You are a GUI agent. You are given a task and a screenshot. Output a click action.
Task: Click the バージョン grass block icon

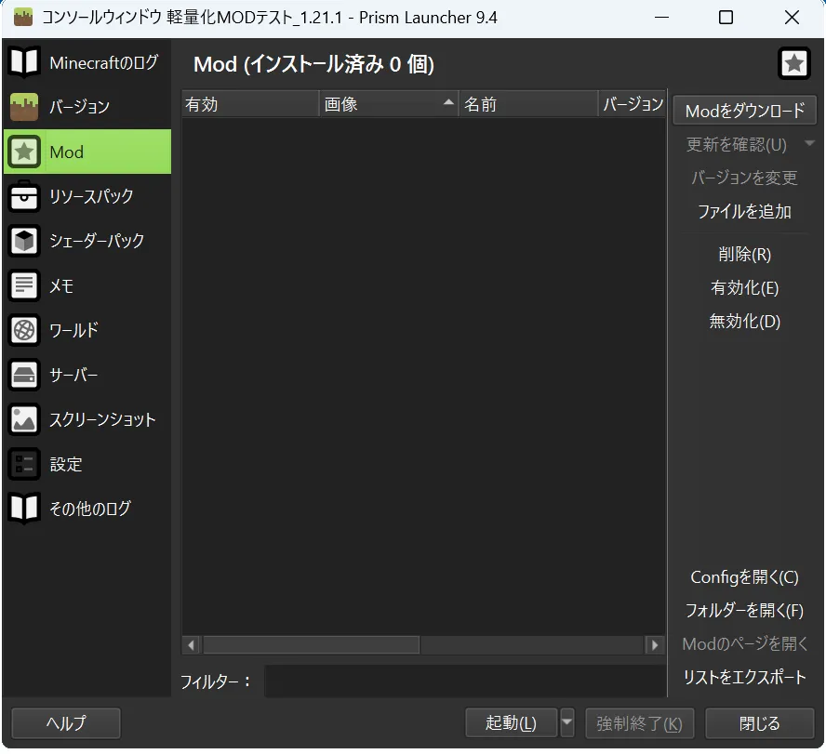(24, 107)
